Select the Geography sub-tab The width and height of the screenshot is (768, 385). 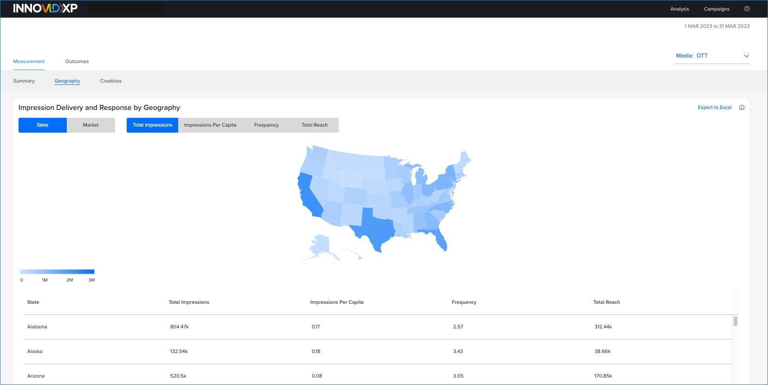(x=67, y=81)
